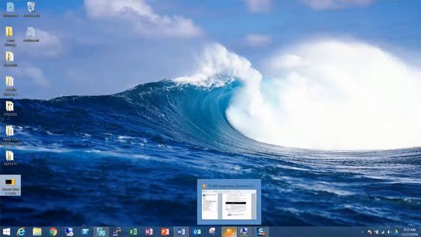Launch OneNote from the taskbar
The width and height of the screenshot is (421, 237).
click(x=149, y=232)
